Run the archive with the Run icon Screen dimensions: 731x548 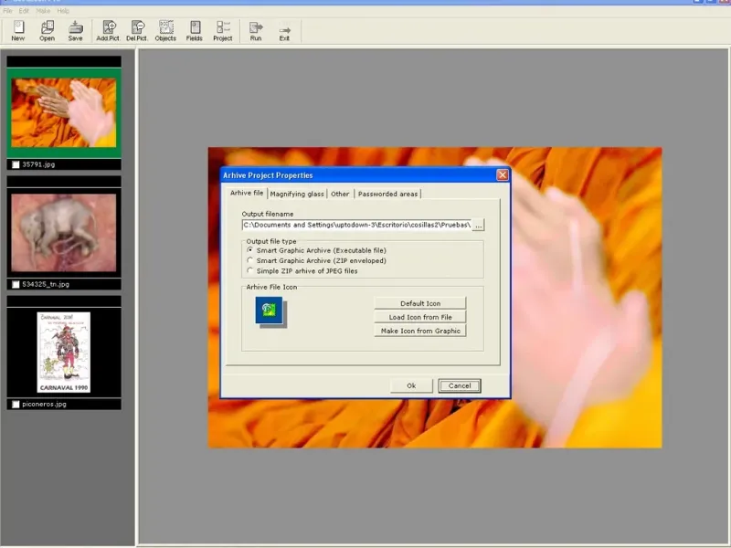256,31
